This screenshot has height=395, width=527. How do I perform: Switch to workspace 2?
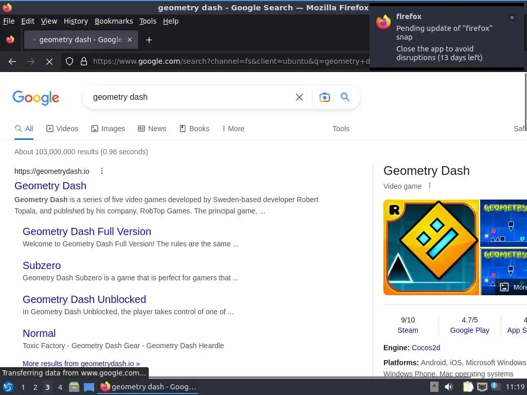[x=36, y=387]
